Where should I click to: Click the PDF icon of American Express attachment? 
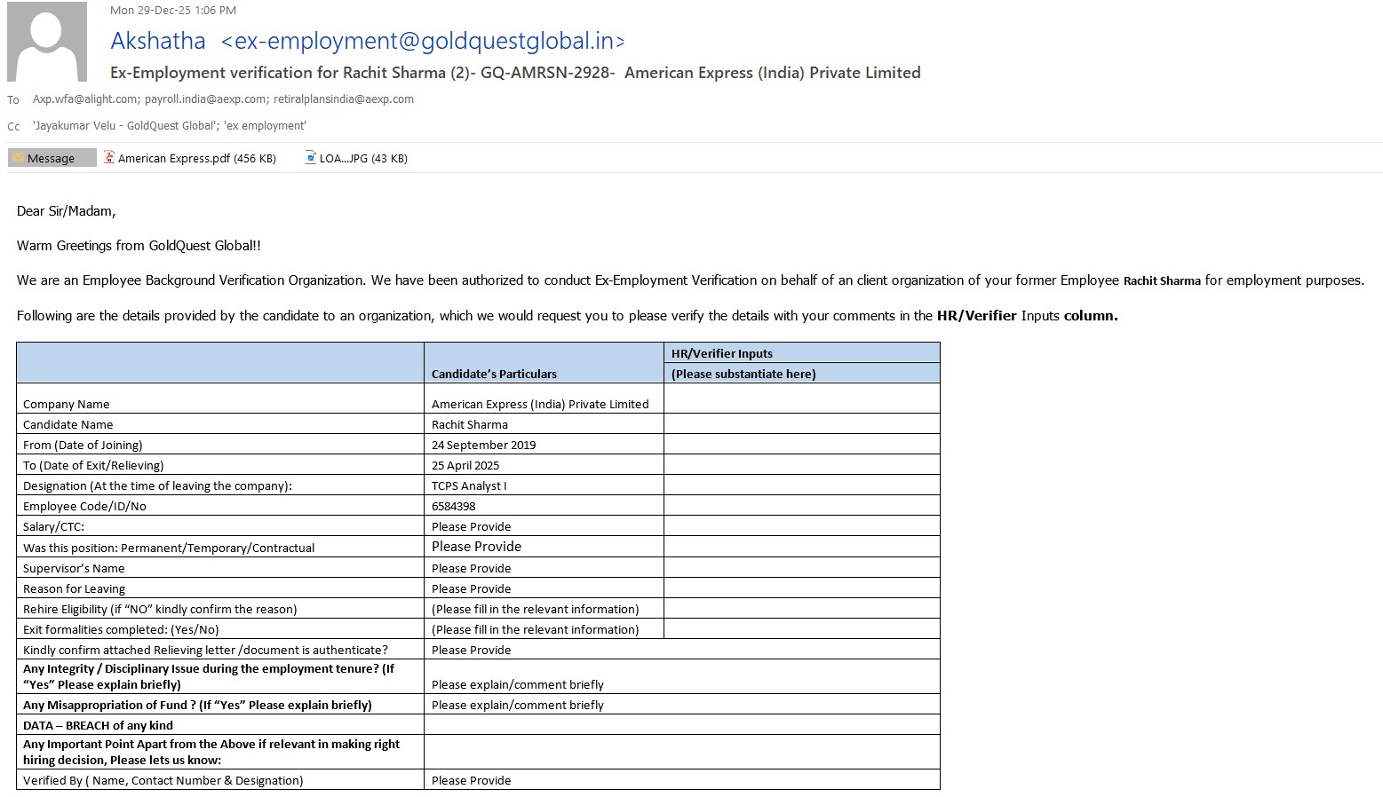coord(109,158)
